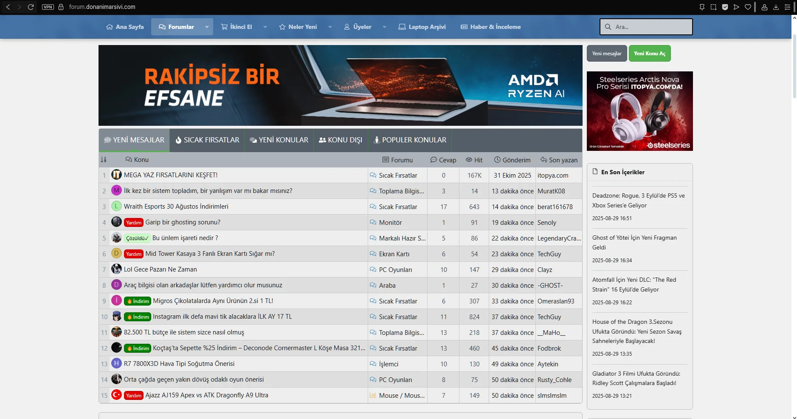This screenshot has width=797, height=419.
Task: Go back with the browser back arrow
Action: (8, 7)
